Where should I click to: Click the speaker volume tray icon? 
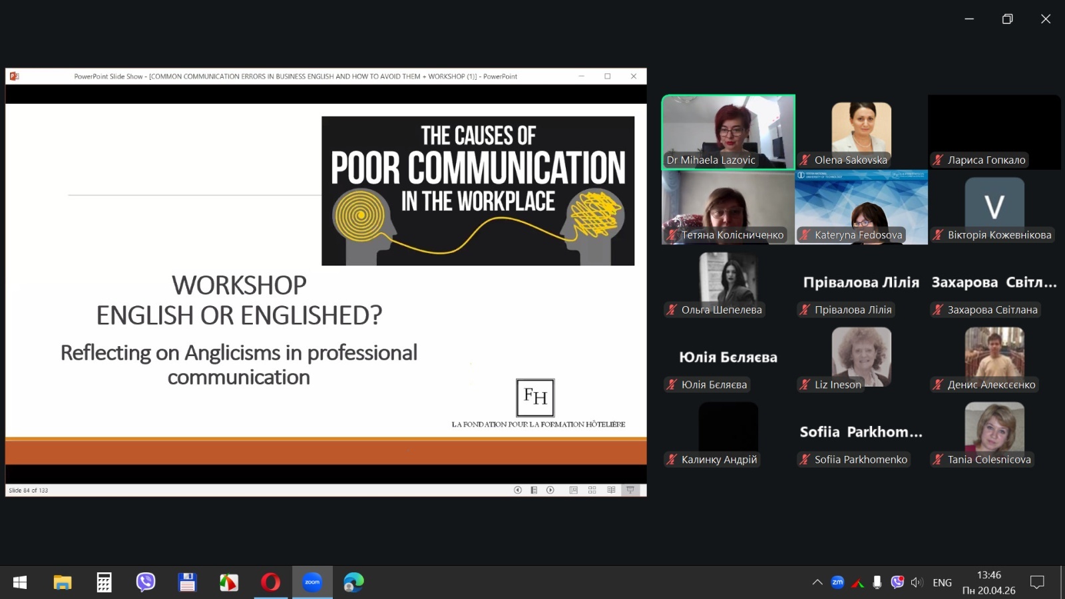917,582
